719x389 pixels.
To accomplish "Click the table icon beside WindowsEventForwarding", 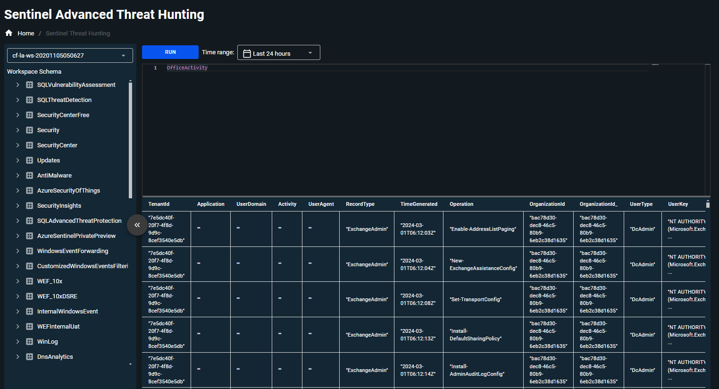I will (x=29, y=251).
